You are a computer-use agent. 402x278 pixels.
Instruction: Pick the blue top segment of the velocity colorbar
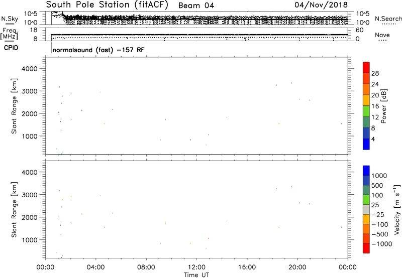[366, 171]
